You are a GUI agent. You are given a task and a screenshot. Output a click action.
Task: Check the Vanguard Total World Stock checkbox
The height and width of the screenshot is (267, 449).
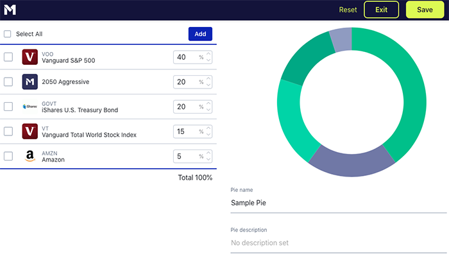[8, 131]
